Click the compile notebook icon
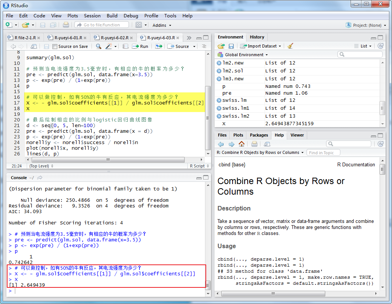The image size is (392, 304). point(126,46)
